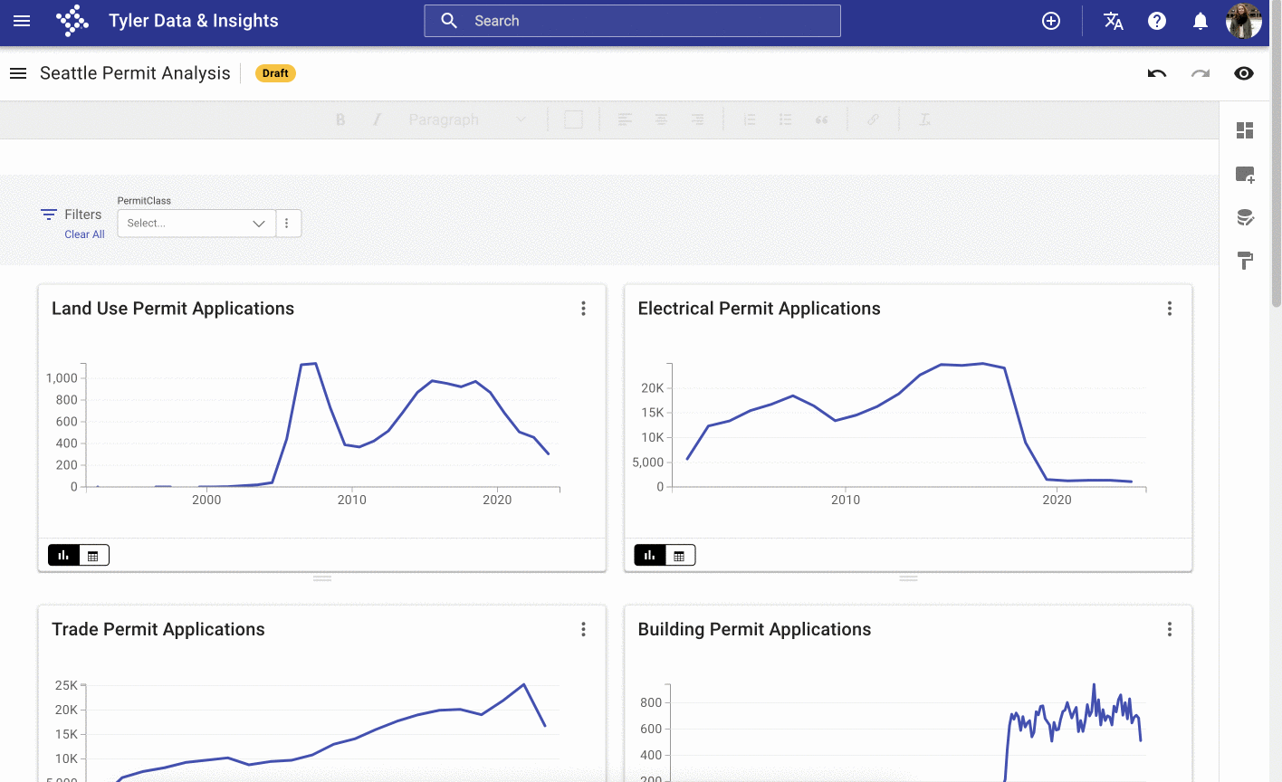Switch Land Use card to table view
Screen dimensions: 1282x782
click(93, 555)
